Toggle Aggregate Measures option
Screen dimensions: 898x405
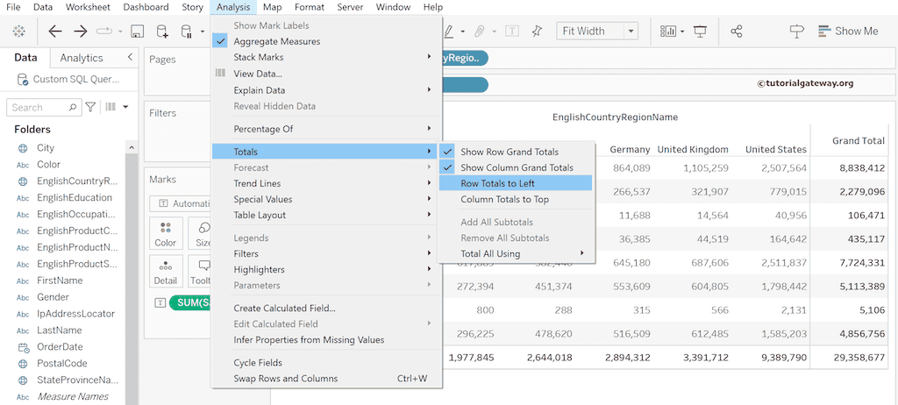tap(276, 41)
